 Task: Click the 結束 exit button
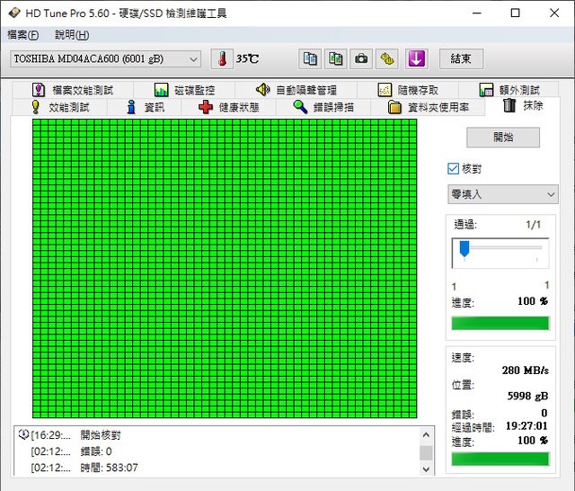point(461,58)
